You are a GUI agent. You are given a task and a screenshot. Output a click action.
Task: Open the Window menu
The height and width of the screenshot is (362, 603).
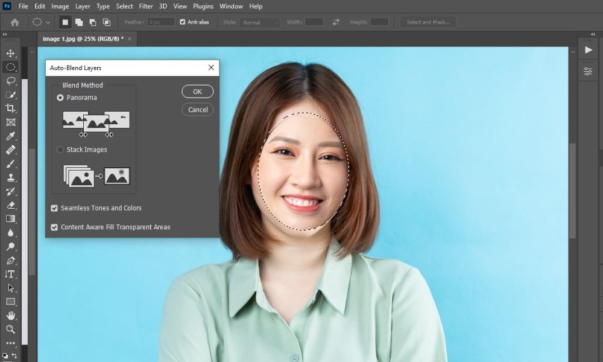point(231,6)
